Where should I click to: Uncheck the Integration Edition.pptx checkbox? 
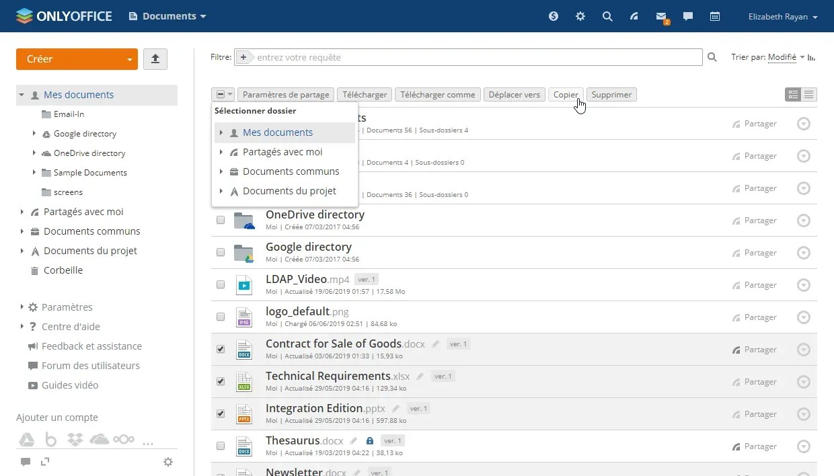(x=221, y=414)
